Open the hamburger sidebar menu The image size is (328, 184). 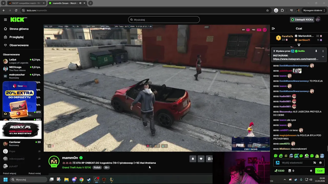(5, 20)
